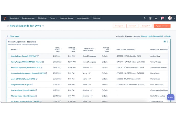Open the search magnifier in top bar
This screenshot has width=176, height=117.
coord(145,18)
